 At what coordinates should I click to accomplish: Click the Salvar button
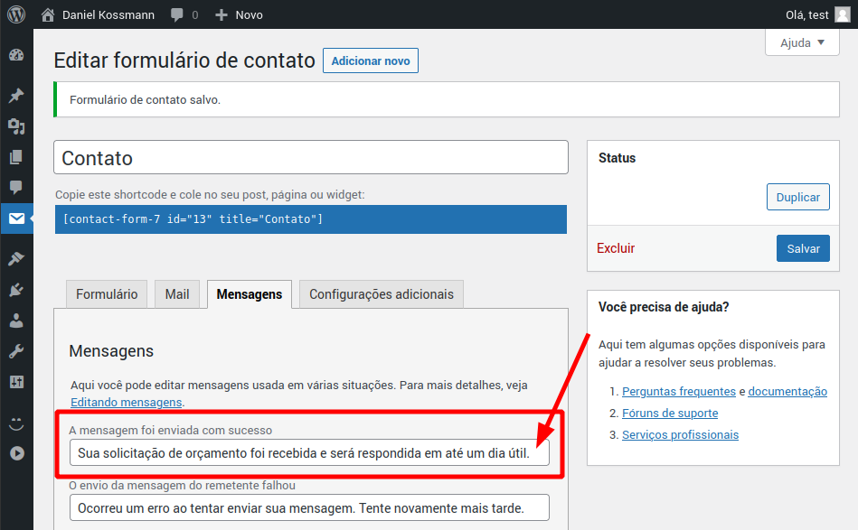coord(803,248)
